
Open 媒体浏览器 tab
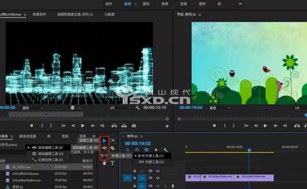click(x=27, y=136)
